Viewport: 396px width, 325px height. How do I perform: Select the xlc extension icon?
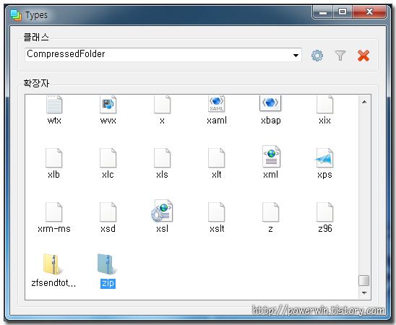pyautogui.click(x=108, y=158)
